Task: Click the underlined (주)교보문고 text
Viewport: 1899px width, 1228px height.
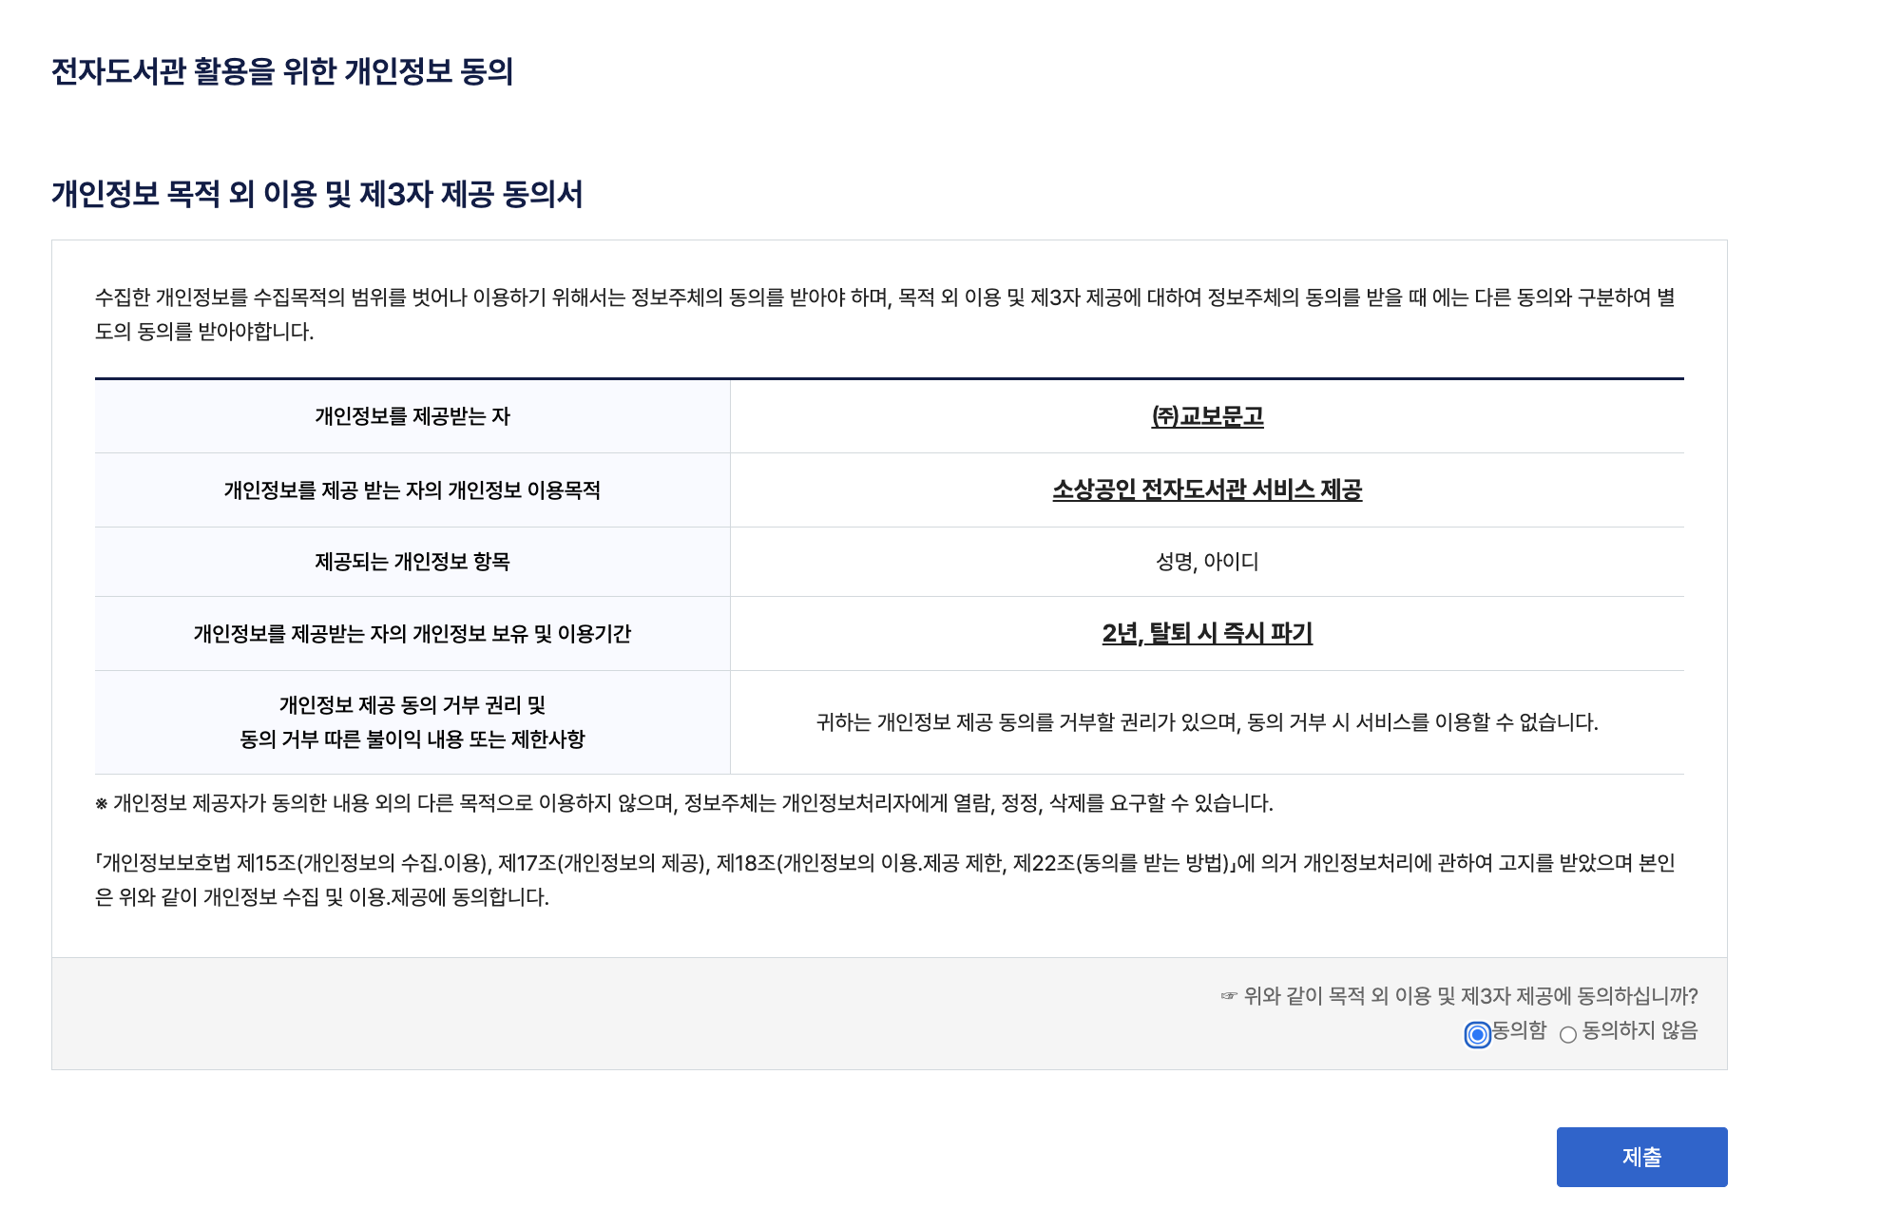Action: coord(1207,416)
